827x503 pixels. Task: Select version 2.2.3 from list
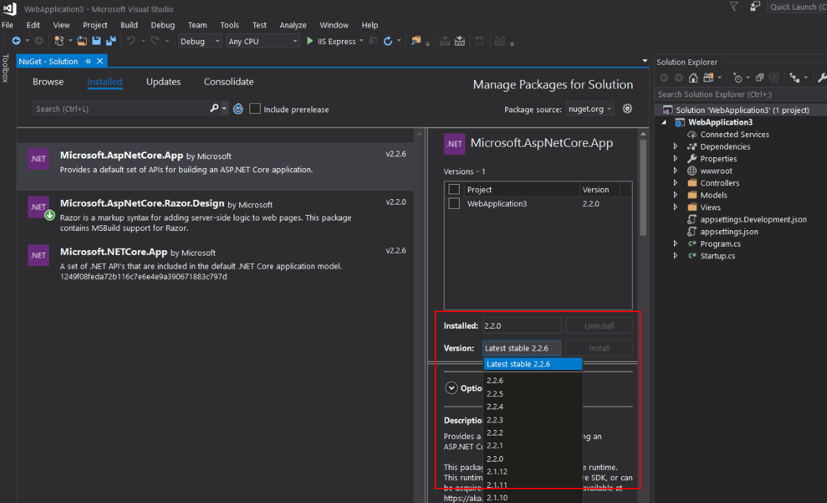[x=533, y=420]
